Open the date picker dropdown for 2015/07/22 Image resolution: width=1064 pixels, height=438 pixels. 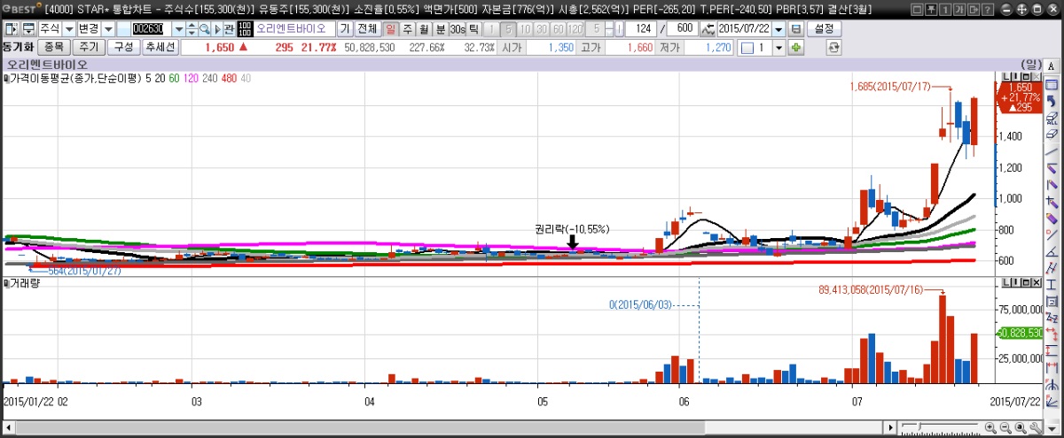pyautogui.click(x=778, y=29)
